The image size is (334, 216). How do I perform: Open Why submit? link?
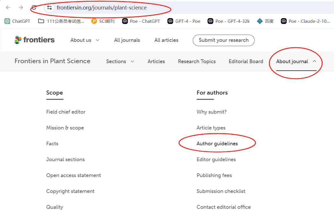click(212, 112)
